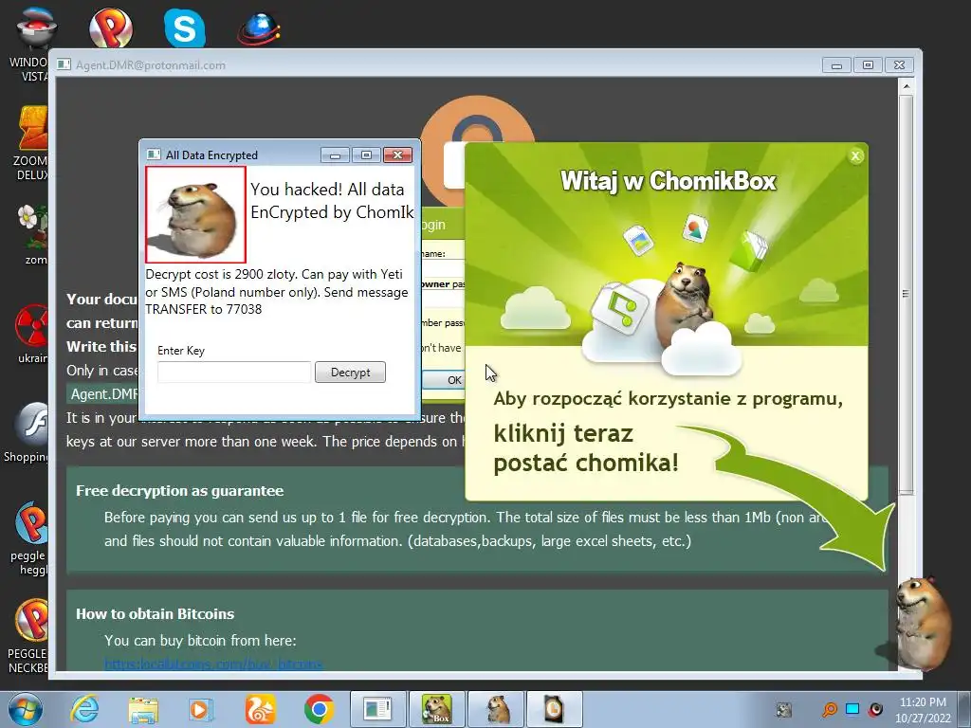Viewport: 971px width, 728px height.
Task: Launch Google Chrome from taskbar
Action: (319, 709)
